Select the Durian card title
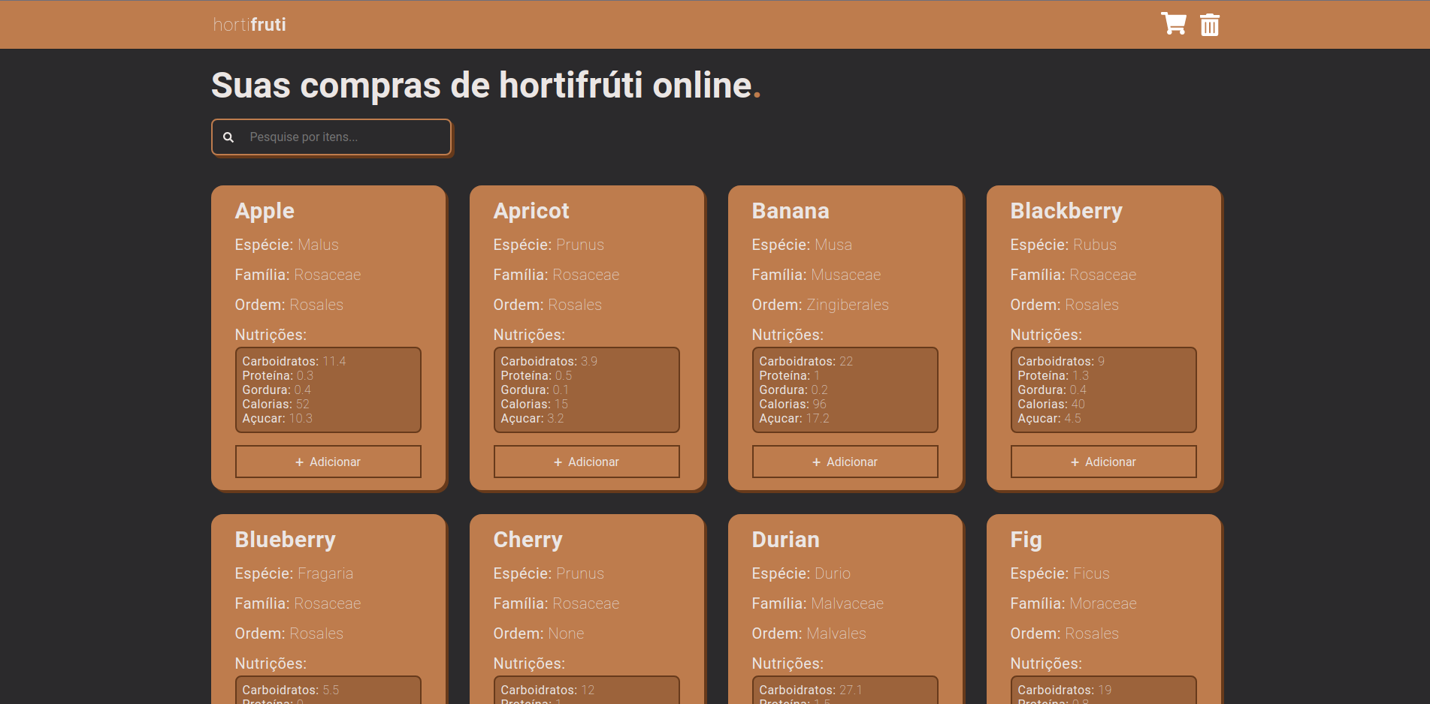Image resolution: width=1430 pixels, height=704 pixels. coord(786,540)
